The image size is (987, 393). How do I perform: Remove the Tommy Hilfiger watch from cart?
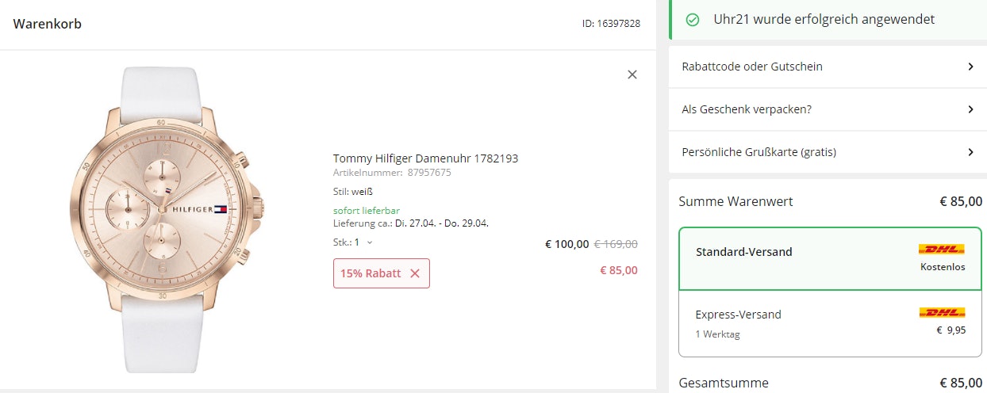tap(632, 74)
